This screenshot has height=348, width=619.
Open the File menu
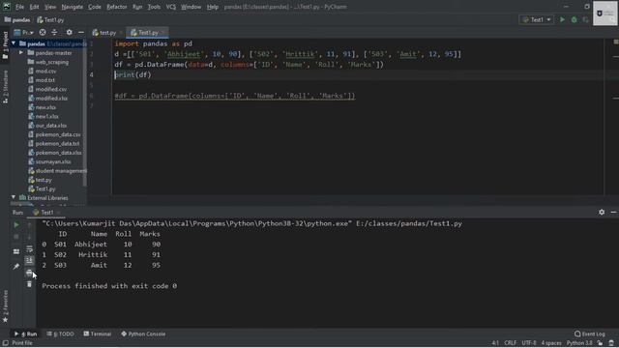pos(19,7)
